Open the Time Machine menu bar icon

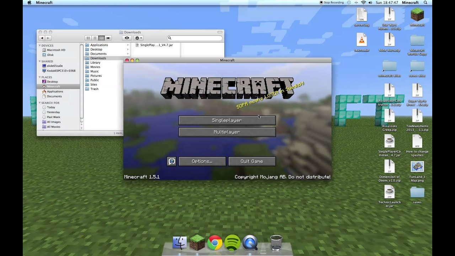click(x=349, y=2)
